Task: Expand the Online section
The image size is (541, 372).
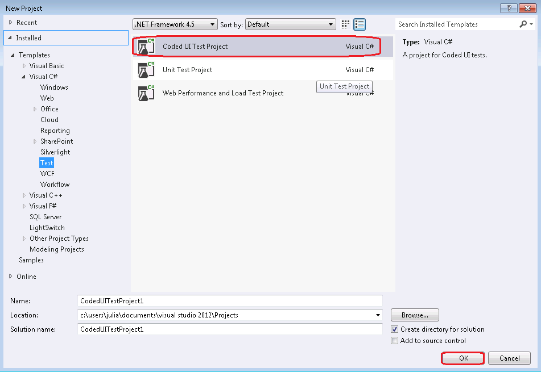Action: point(10,276)
